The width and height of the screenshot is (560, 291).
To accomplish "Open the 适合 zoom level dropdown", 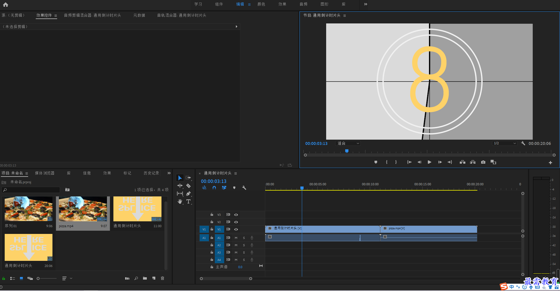I will (348, 143).
